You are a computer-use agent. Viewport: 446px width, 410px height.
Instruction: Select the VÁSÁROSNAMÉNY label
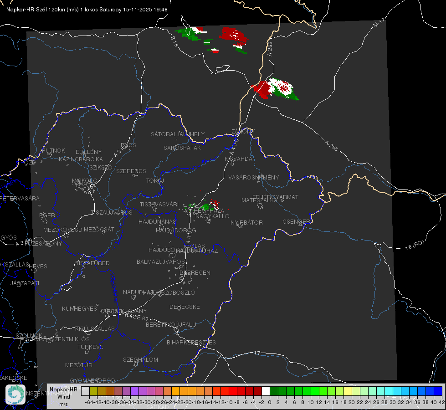[254, 177]
